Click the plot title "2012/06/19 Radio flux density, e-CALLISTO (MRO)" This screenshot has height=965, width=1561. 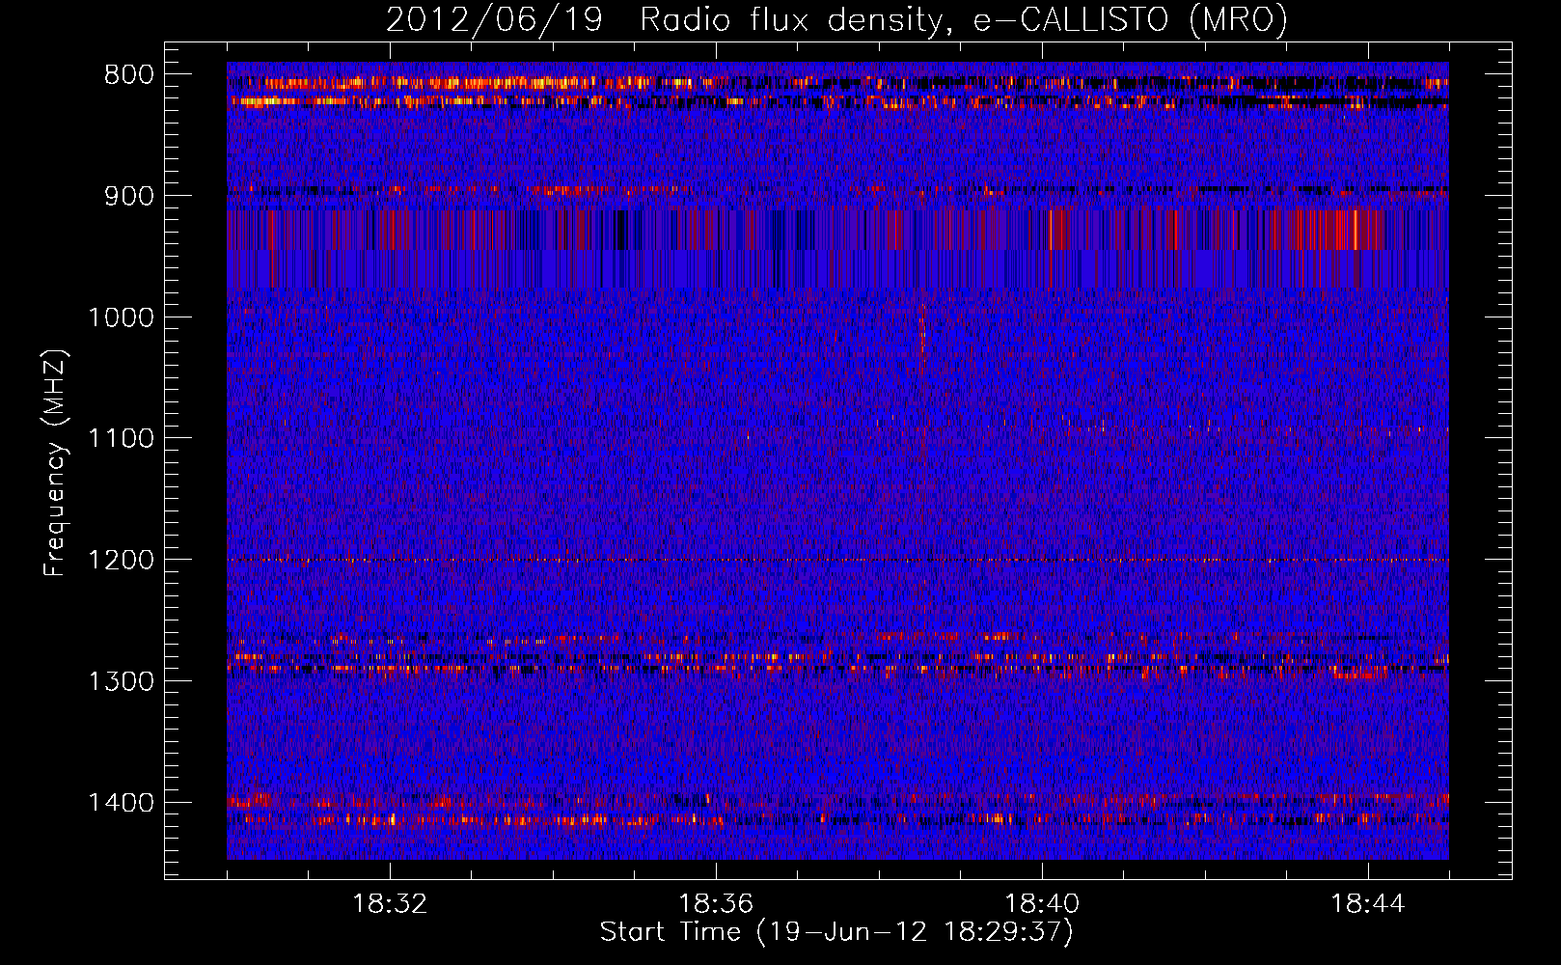836,19
